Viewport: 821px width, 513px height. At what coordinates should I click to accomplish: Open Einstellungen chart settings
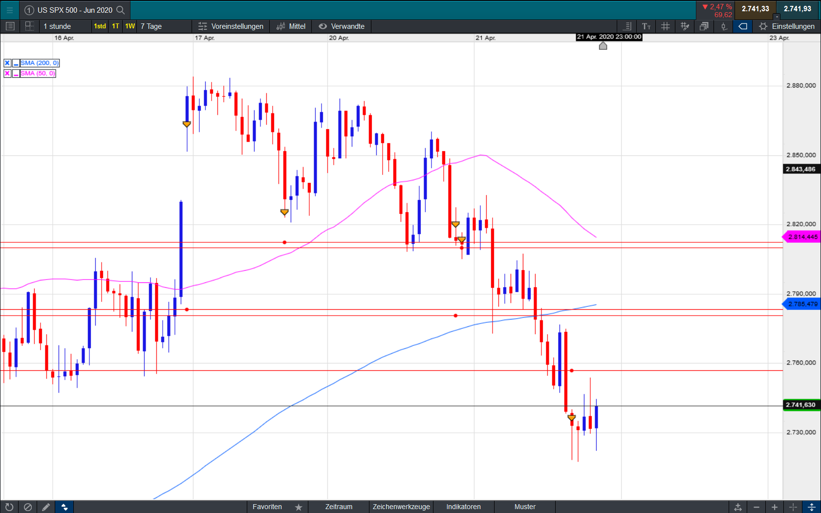[x=787, y=26]
